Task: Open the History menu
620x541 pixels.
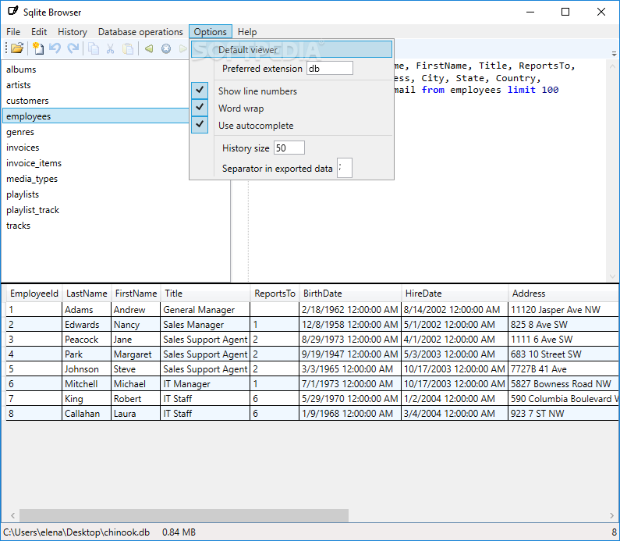Action: coord(73,32)
